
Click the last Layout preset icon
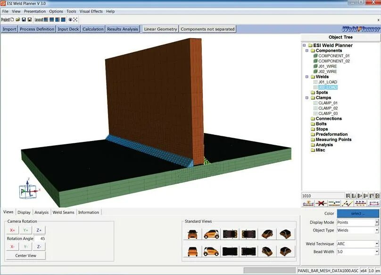63,20
